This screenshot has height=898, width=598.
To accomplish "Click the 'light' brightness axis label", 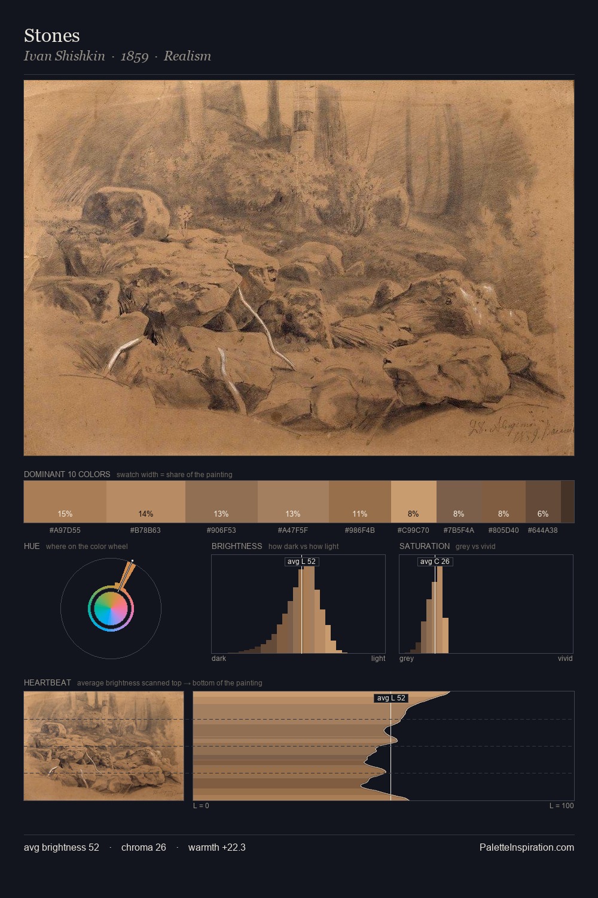I will [378, 659].
